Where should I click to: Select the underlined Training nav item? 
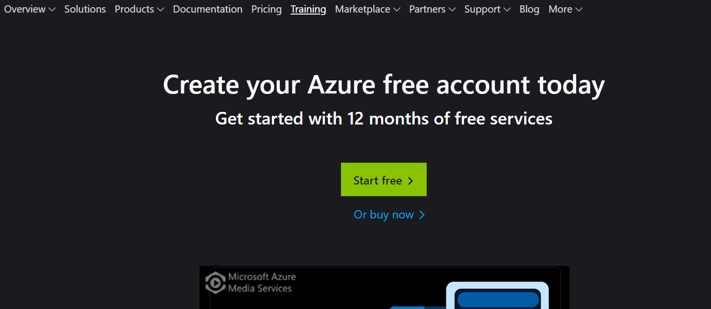pos(308,9)
